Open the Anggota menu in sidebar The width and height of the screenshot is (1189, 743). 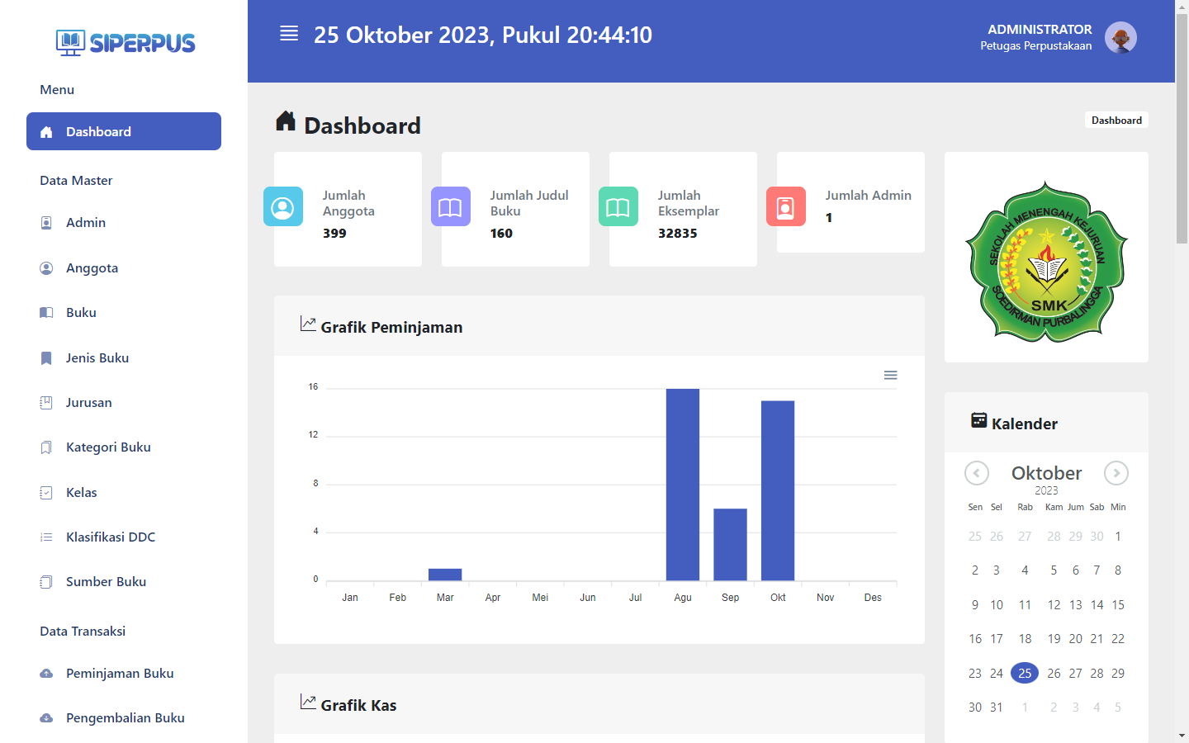(x=92, y=268)
